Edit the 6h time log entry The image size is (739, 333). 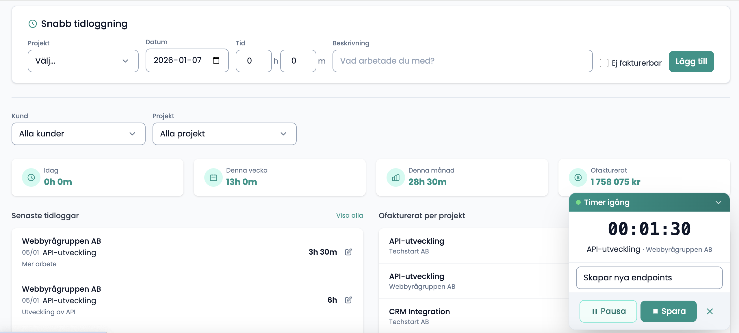[348, 300]
